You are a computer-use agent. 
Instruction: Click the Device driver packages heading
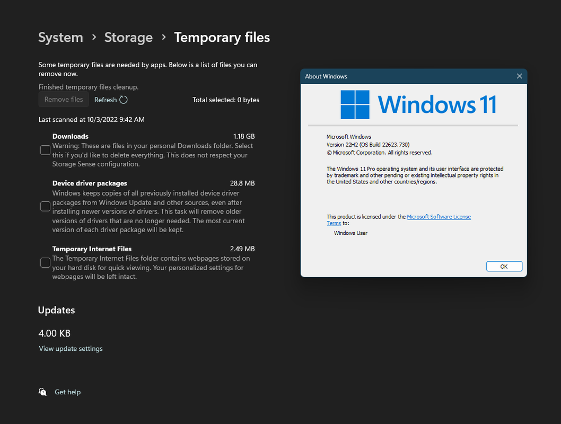[x=90, y=183]
